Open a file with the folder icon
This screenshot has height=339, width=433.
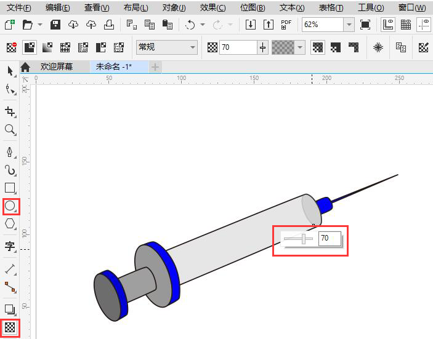(x=28, y=25)
